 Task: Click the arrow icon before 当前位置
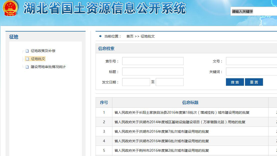(x=100, y=36)
